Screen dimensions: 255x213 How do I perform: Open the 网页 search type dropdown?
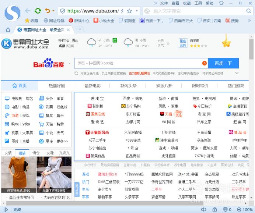click(83, 63)
